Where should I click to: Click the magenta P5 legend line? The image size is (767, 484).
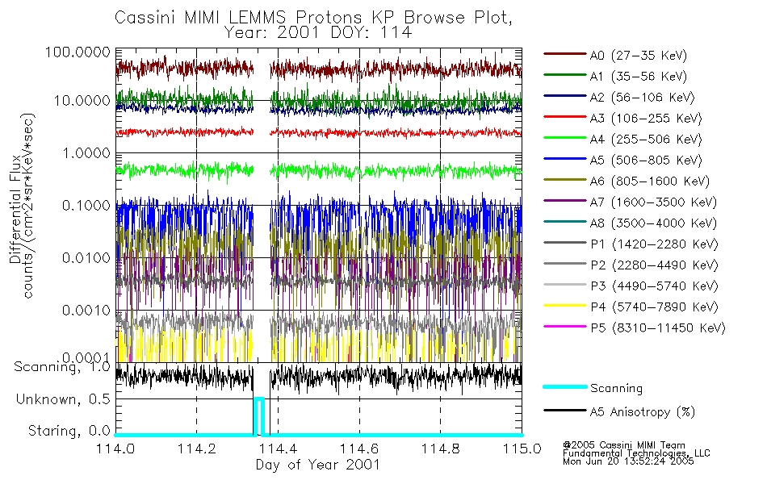click(565, 326)
